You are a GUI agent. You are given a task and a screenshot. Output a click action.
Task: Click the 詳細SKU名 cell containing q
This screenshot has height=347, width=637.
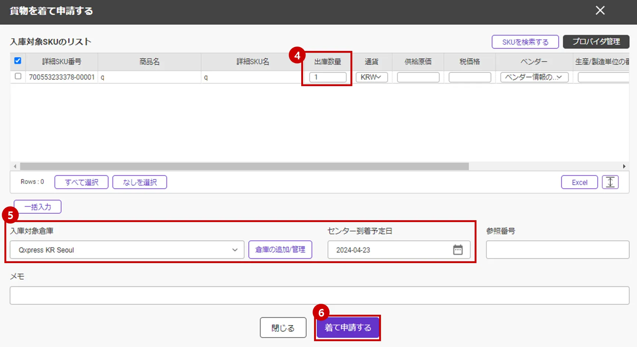pyautogui.click(x=253, y=77)
